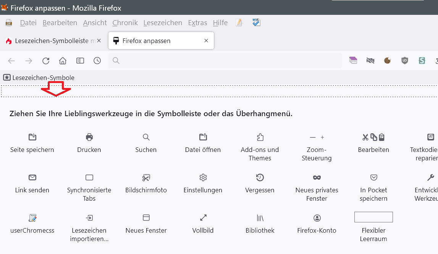This screenshot has width=438, height=254.
Task: Click the Datei öffnen icon
Action: 203,137
